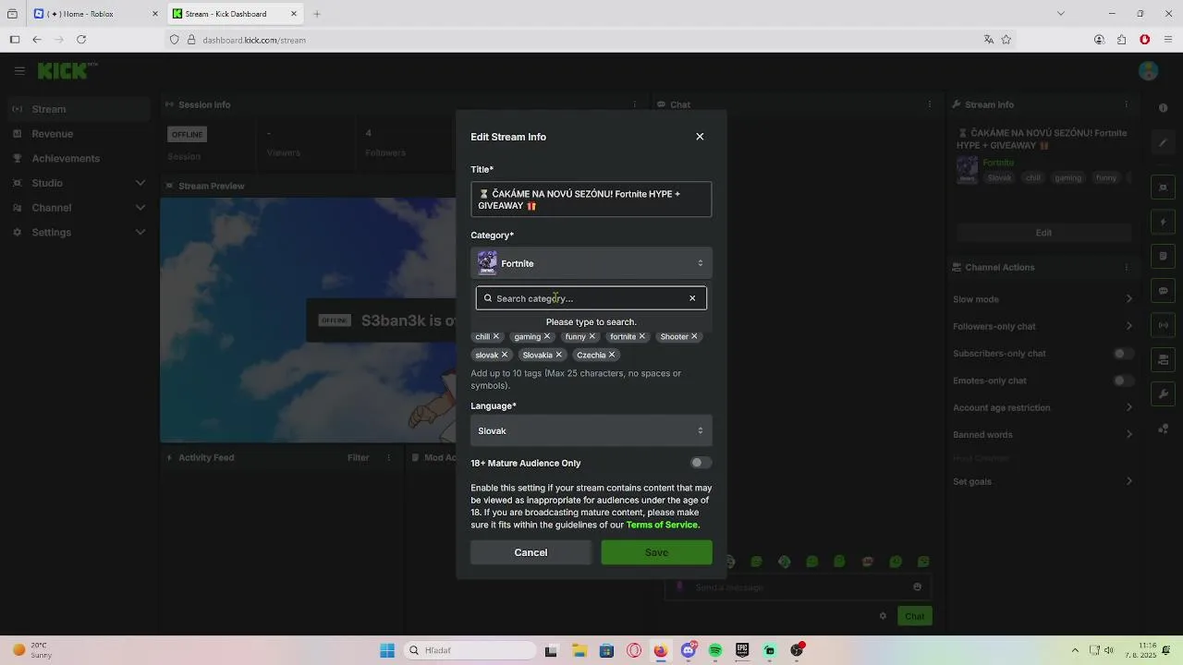The height and width of the screenshot is (665, 1183).
Task: Expand Slow mode options
Action: 1043,299
